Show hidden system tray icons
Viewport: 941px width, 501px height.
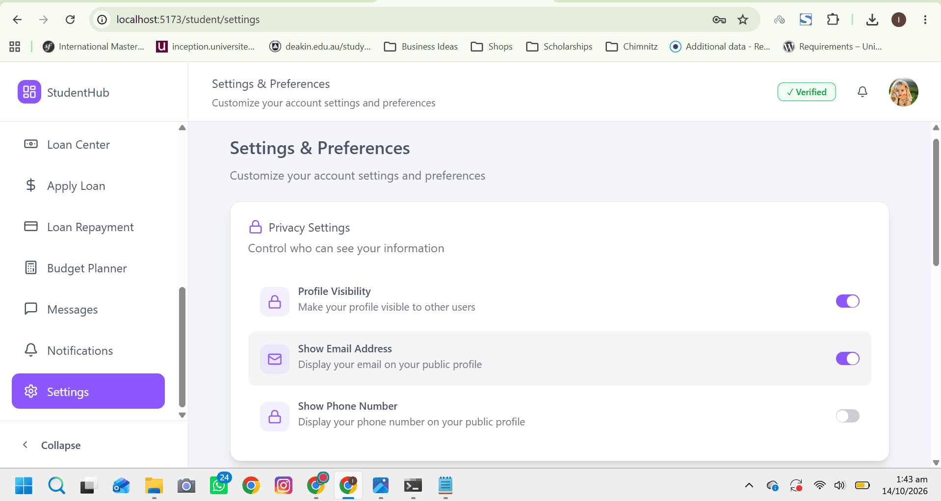pyautogui.click(x=749, y=486)
